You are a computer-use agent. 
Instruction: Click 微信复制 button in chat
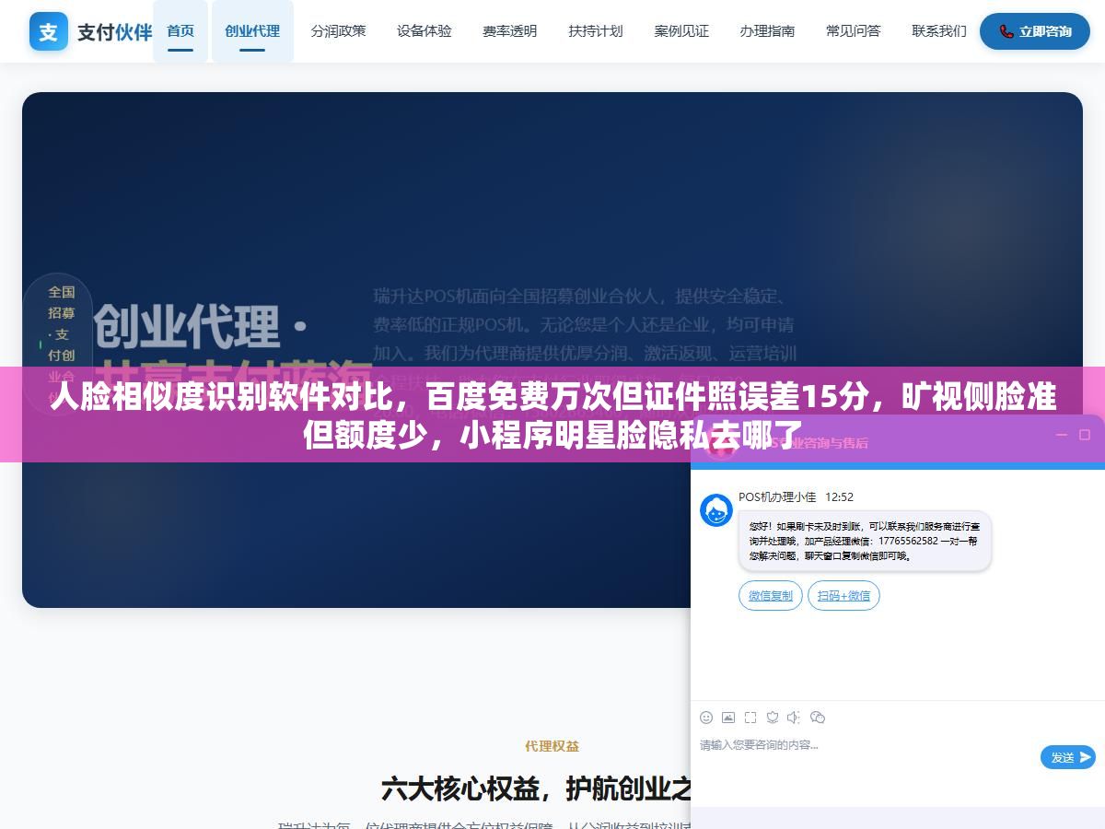pyautogui.click(x=771, y=596)
